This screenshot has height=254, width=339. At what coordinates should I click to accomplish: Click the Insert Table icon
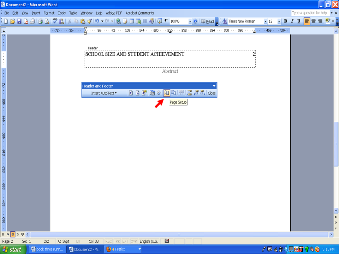pyautogui.click(x=132, y=21)
